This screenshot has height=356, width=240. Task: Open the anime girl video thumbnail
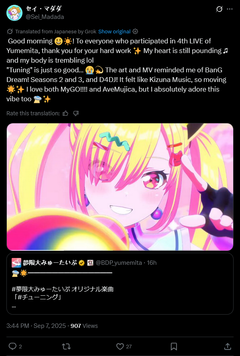click(120, 186)
